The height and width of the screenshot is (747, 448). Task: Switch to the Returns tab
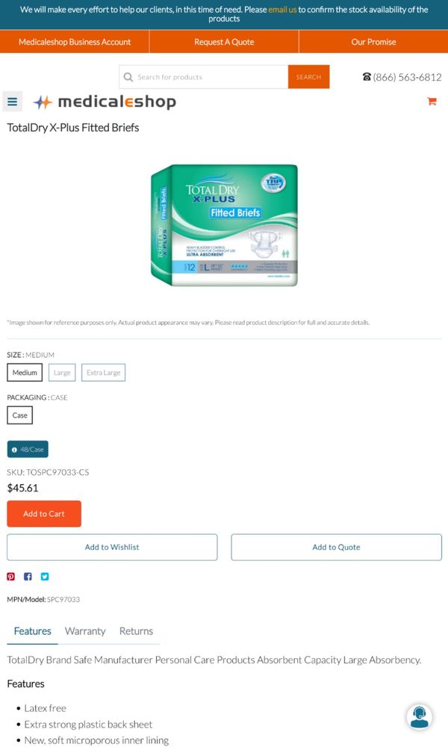[x=136, y=631]
